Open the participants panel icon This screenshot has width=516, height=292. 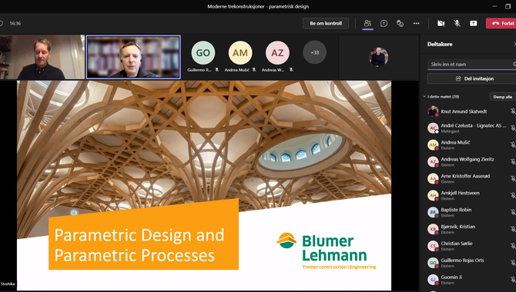click(x=367, y=23)
